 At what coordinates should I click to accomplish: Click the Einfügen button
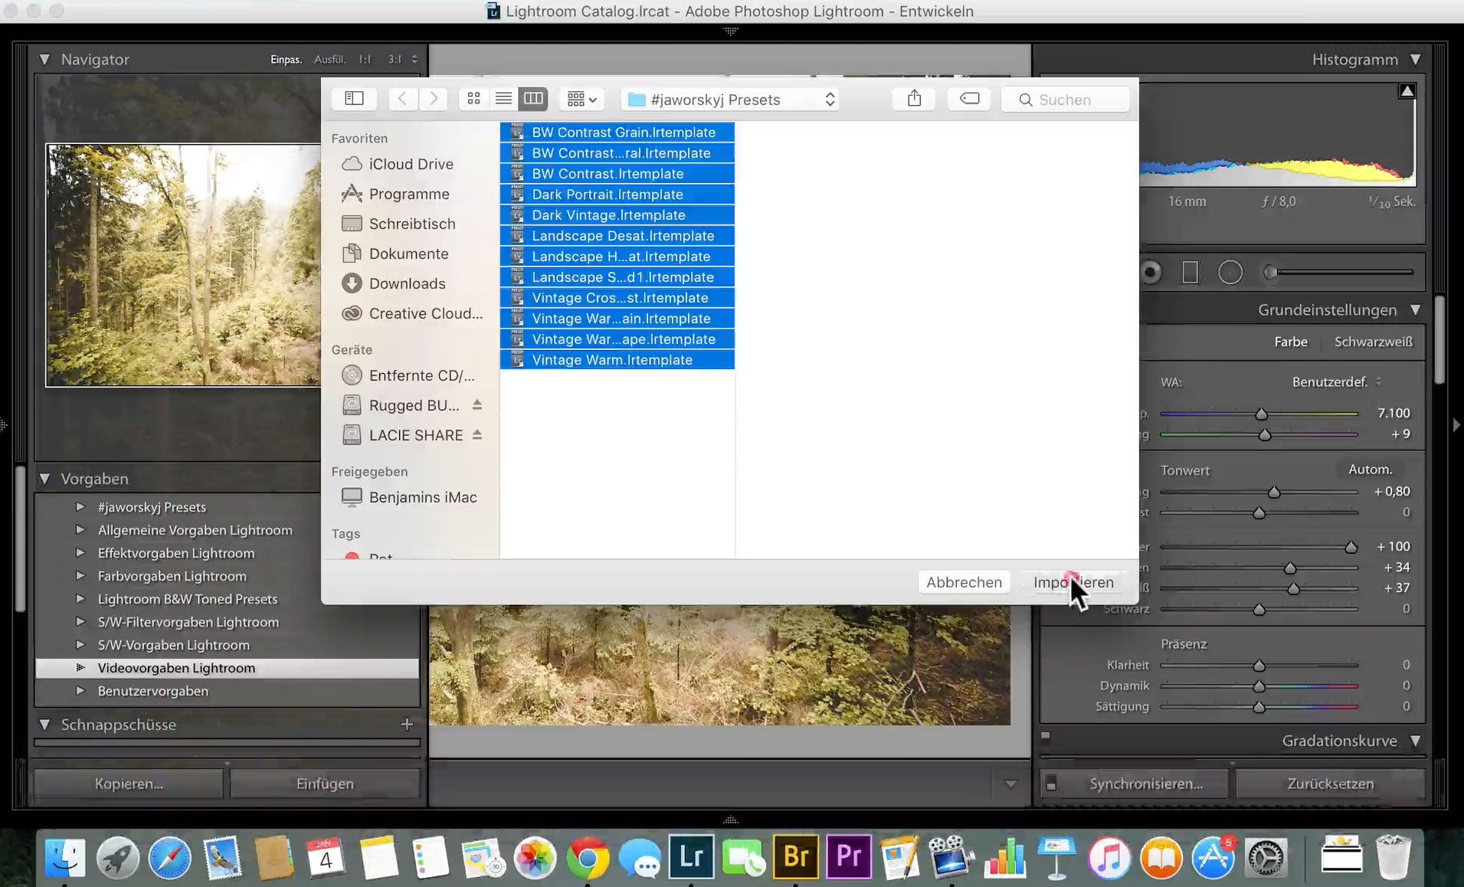pos(325,784)
